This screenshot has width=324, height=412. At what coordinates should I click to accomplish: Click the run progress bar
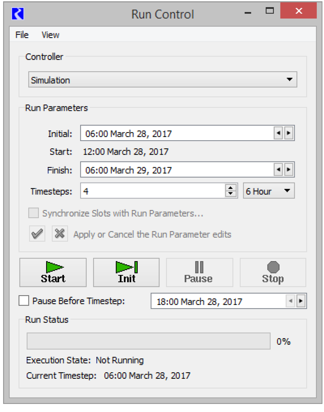pos(149,341)
